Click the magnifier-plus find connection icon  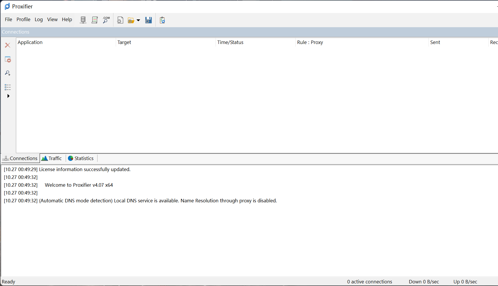[x=8, y=73]
